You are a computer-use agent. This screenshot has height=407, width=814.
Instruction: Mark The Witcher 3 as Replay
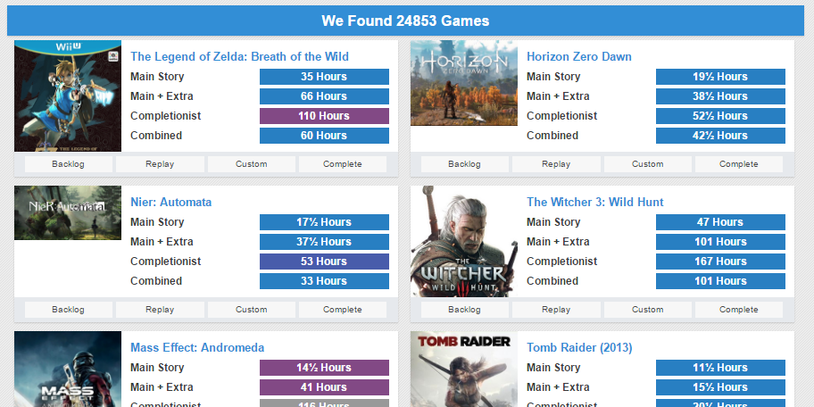tap(556, 310)
